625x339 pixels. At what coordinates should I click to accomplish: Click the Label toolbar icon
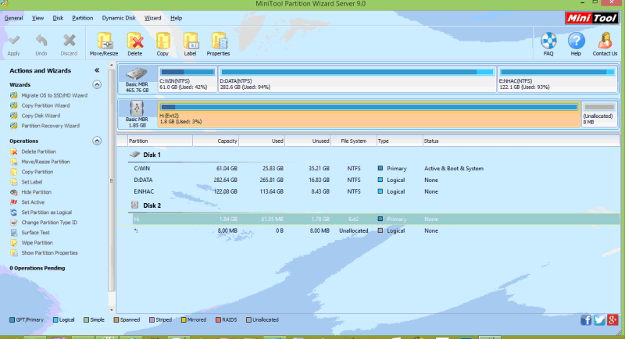pos(191,41)
